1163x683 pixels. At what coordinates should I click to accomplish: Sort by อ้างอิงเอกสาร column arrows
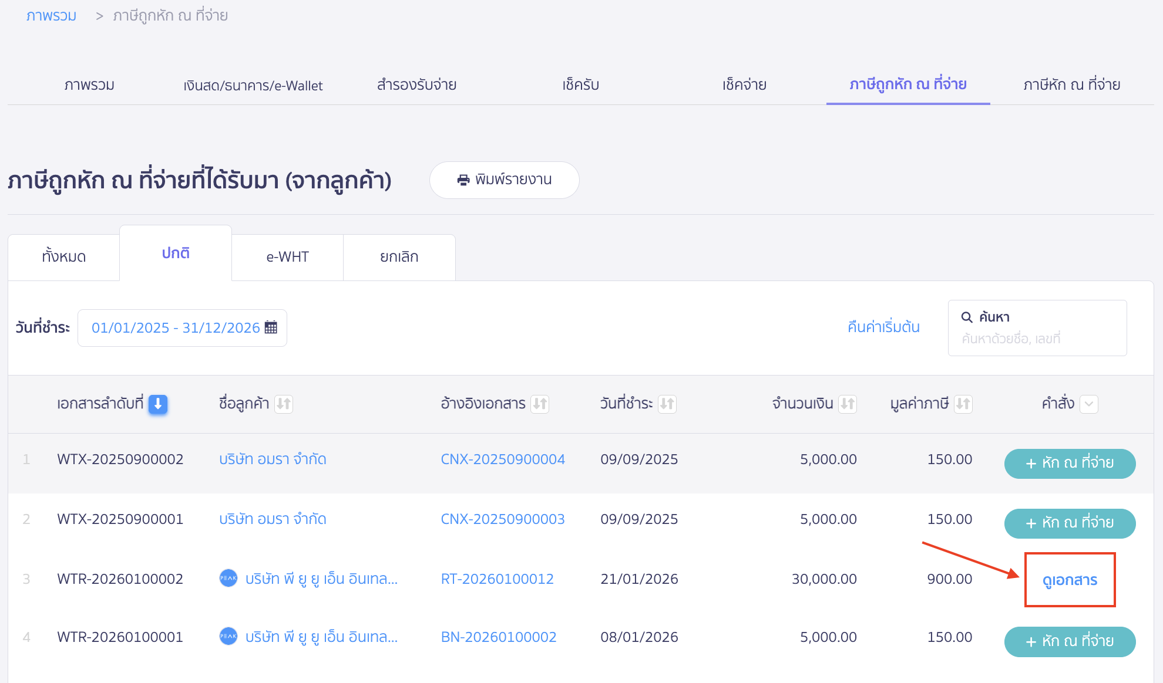[x=540, y=404]
